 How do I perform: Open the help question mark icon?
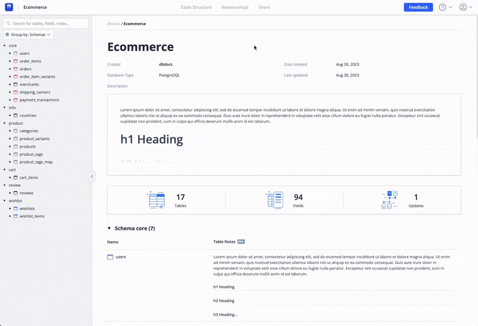tap(442, 7)
